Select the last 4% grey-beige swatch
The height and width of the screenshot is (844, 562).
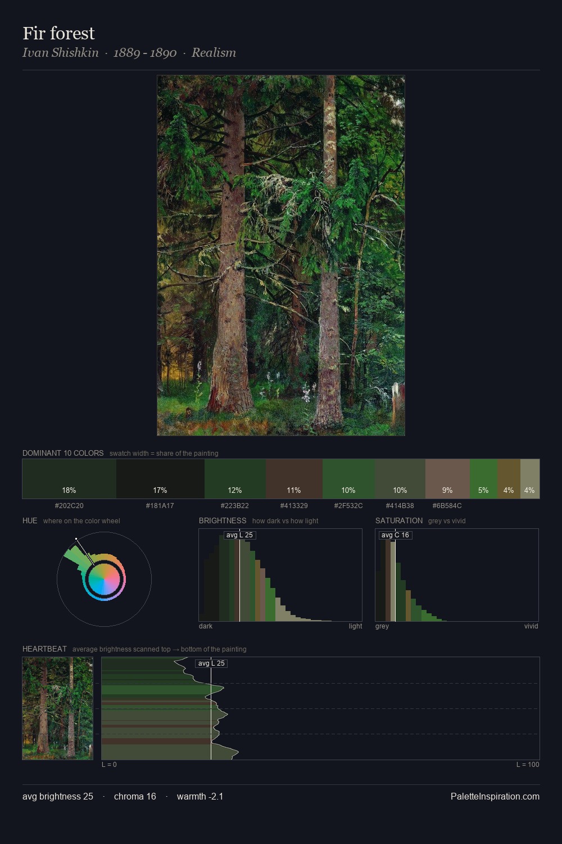[530, 479]
